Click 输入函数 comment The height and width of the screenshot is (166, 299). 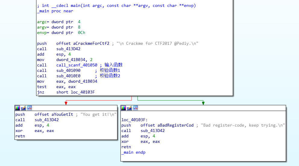pos(114,65)
